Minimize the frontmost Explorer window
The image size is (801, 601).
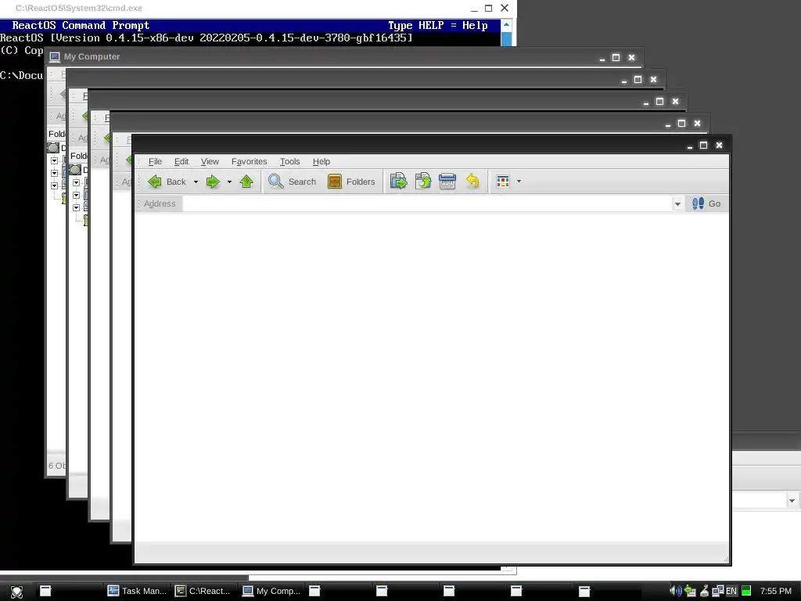coord(690,146)
